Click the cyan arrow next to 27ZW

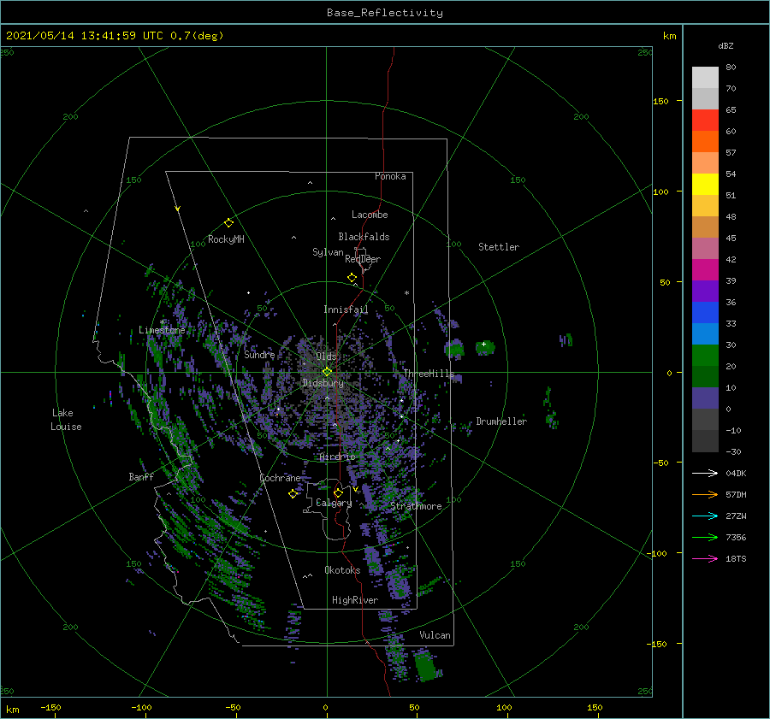705,516
